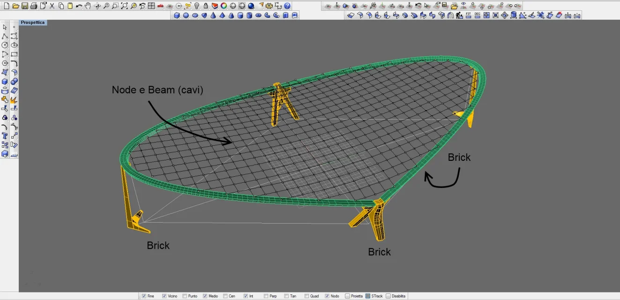Open object properties via the color wheel icon
620x300 pixels.
224,6
